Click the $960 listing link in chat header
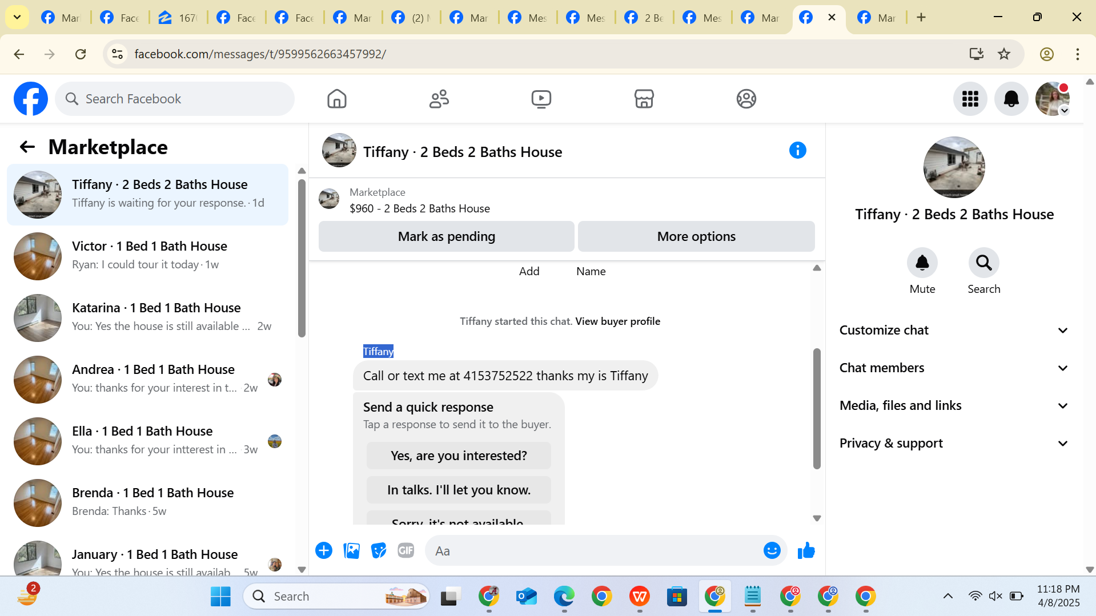Viewport: 1096px width, 616px height. coord(420,208)
